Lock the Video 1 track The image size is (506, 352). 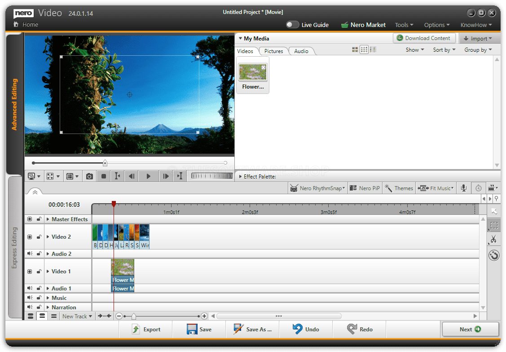[x=39, y=272]
